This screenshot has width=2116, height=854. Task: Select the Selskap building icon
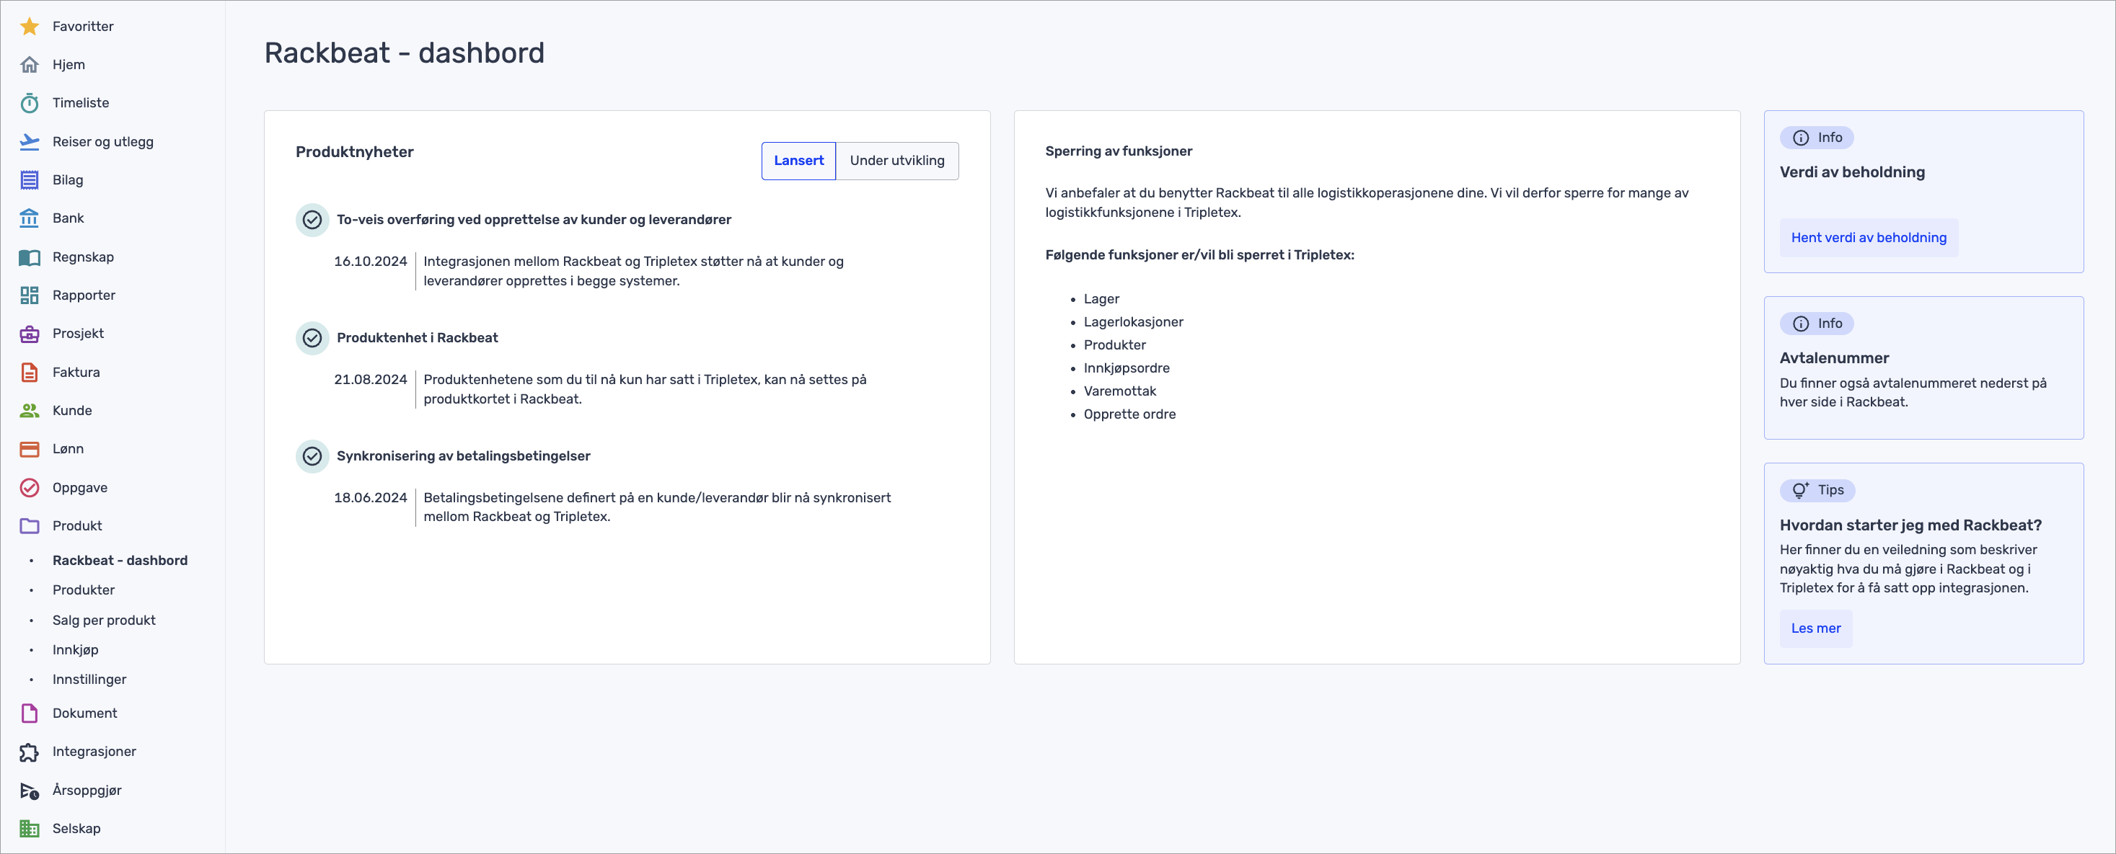pyautogui.click(x=30, y=829)
